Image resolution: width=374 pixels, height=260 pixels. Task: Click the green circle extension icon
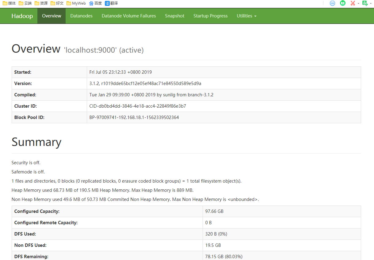click(x=343, y=3)
